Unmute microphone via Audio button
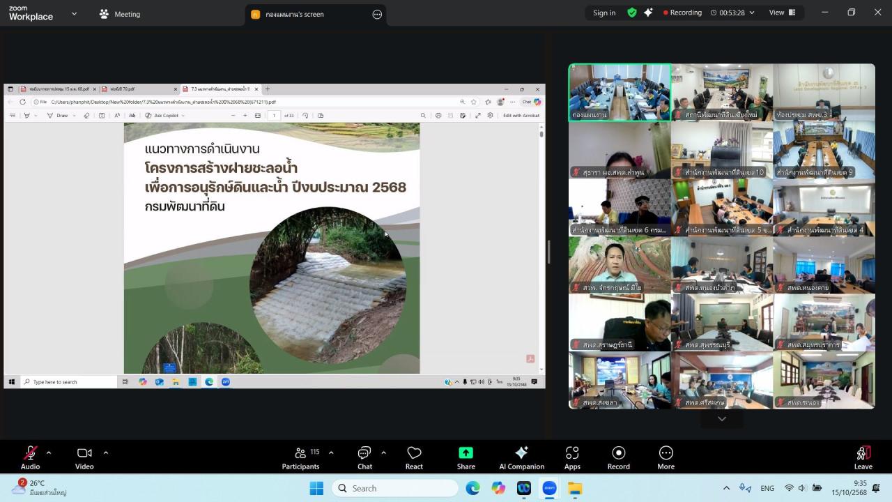The height and width of the screenshot is (502, 892). coord(30,457)
